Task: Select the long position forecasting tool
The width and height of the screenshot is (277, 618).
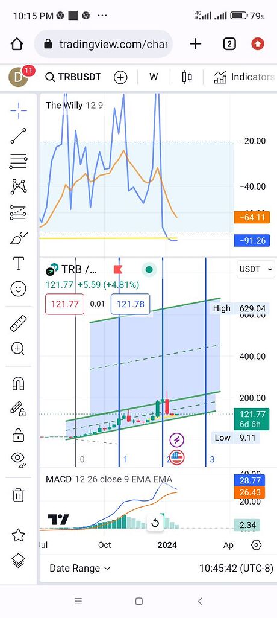Action: (19, 212)
